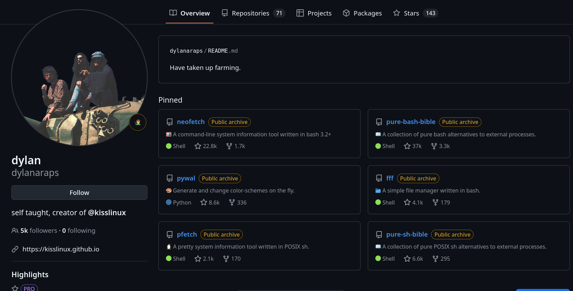
Task: Open the pfetch repository link
Action: 187,234
